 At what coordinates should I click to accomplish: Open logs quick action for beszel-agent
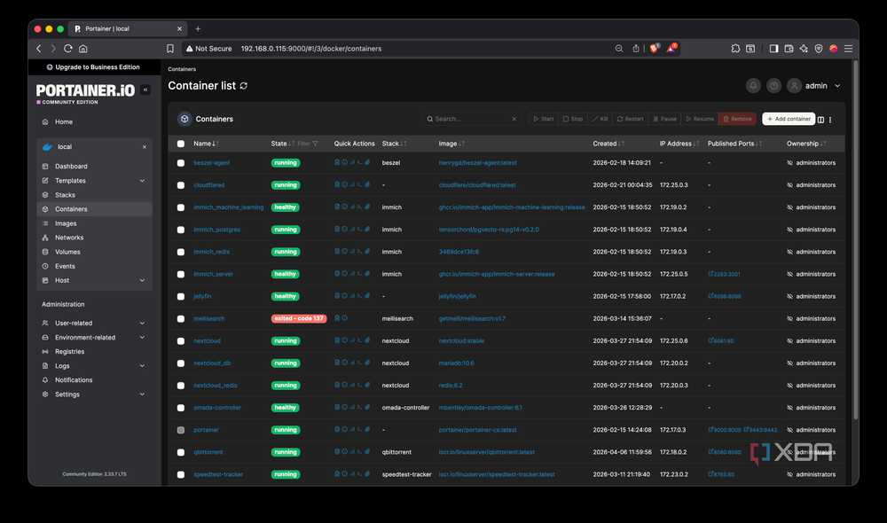tap(337, 162)
